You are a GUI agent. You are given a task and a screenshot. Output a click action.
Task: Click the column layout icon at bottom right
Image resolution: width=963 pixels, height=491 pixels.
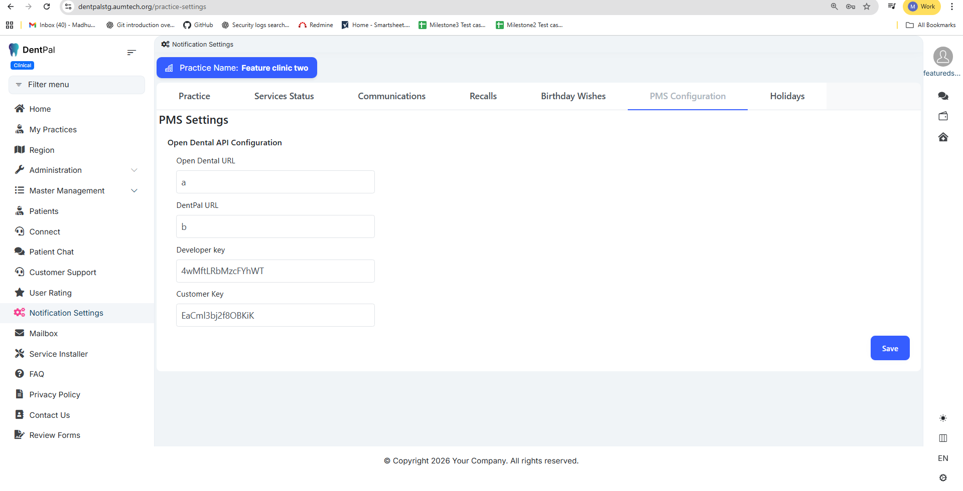tap(943, 438)
